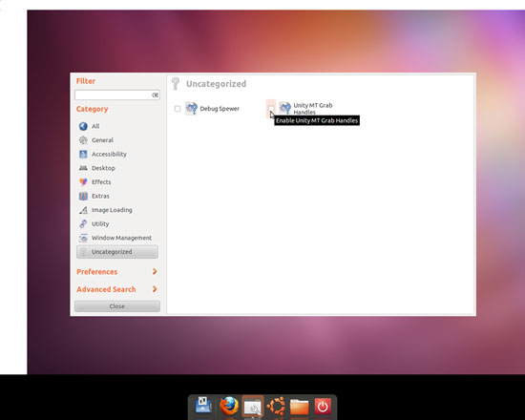
Task: Select the All category globe icon
Action: pos(83,126)
